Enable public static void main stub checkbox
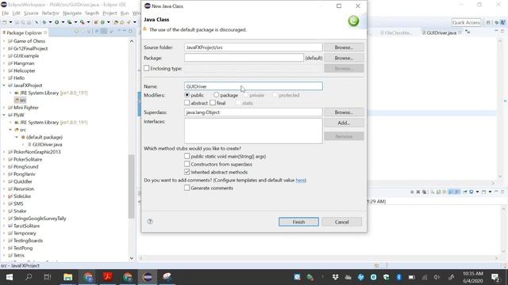This screenshot has height=285, width=508. [x=187, y=156]
